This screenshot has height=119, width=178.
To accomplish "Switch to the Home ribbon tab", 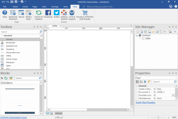I will click(15, 7).
